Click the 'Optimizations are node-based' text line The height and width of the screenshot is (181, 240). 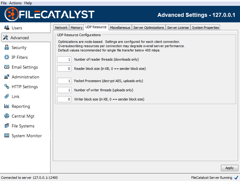119,42
